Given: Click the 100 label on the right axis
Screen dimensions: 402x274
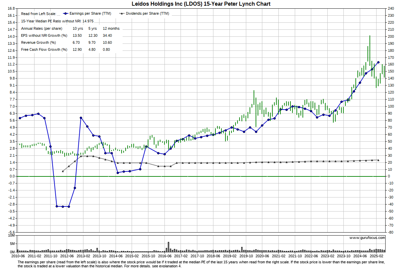Looking at the screenshot, I should (391, 106).
